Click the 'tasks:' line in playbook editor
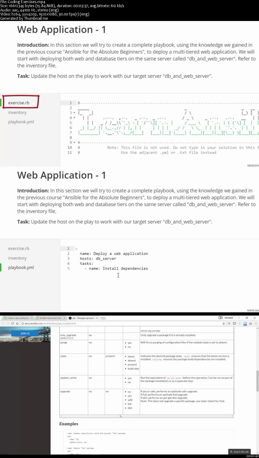Screen dimensions: 259x458 coord(87,264)
